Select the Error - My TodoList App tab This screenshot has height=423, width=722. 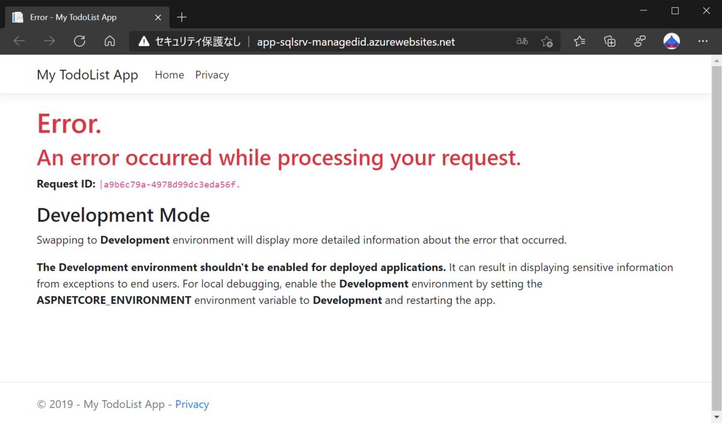(x=87, y=17)
